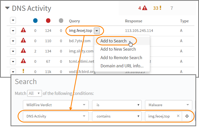Image resolution: width=199 pixels, height=127 pixels.
Task: Click the orange exclamation count in header
Action: [x=157, y=8]
